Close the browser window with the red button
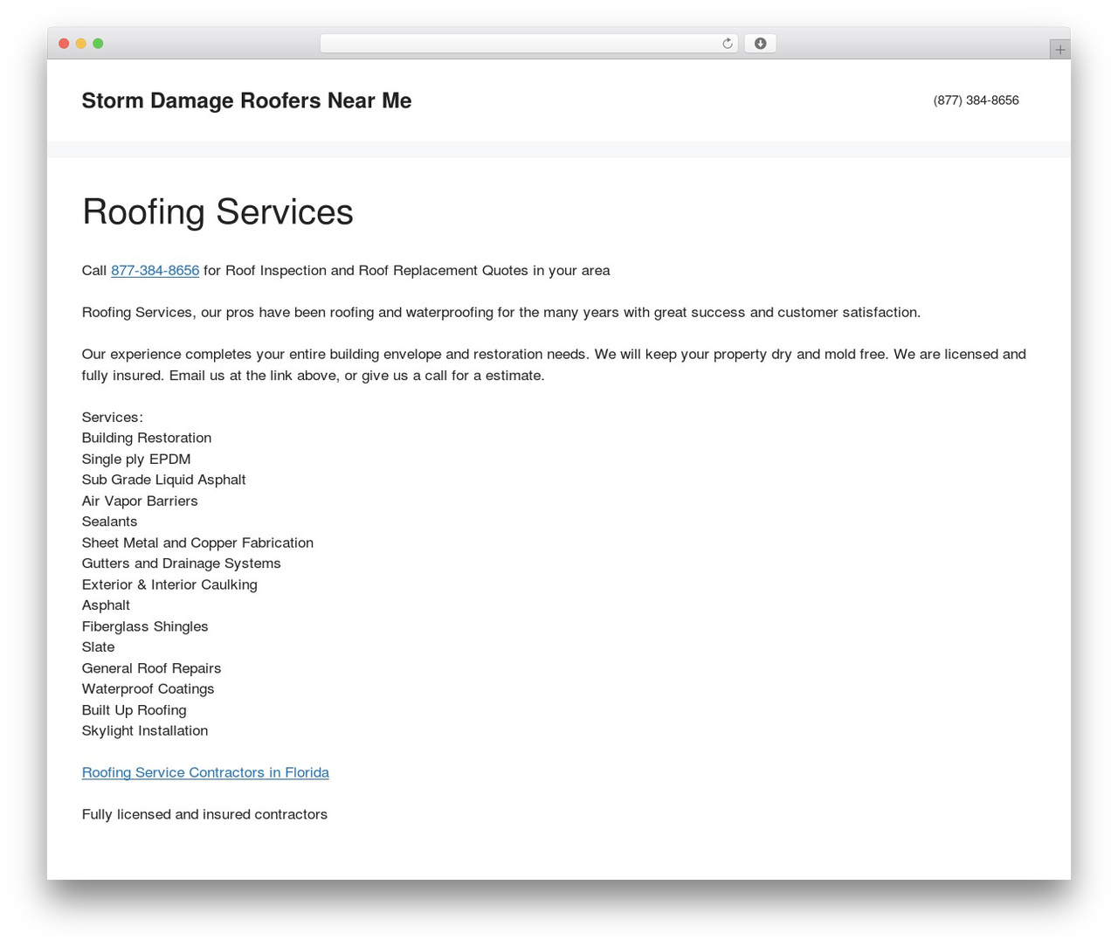Image resolution: width=1118 pixels, height=947 pixels. pos(64,44)
